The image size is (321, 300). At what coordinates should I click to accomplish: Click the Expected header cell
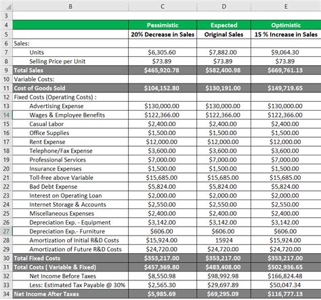click(x=223, y=25)
